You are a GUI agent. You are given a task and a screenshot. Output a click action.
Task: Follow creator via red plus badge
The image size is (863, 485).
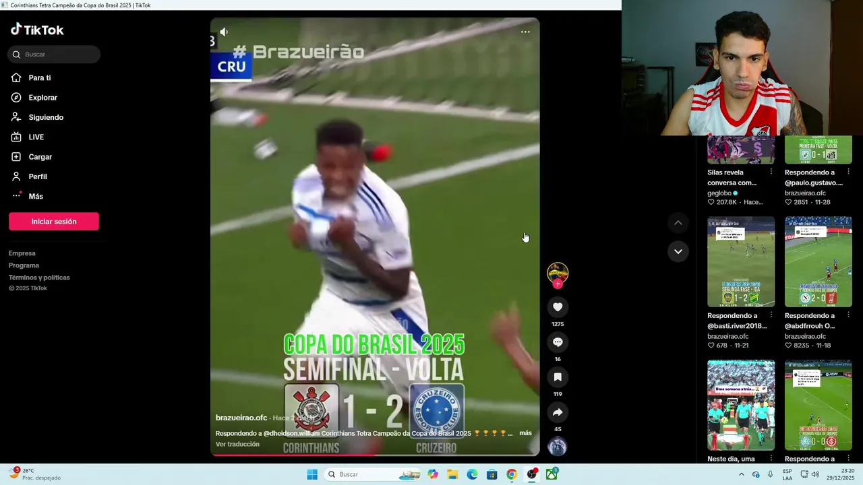[558, 284]
